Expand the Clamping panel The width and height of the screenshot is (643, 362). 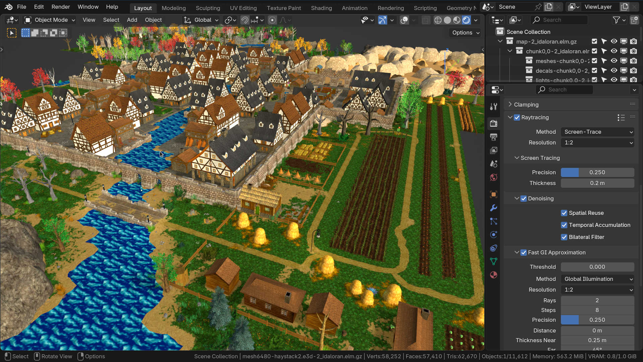coord(526,105)
